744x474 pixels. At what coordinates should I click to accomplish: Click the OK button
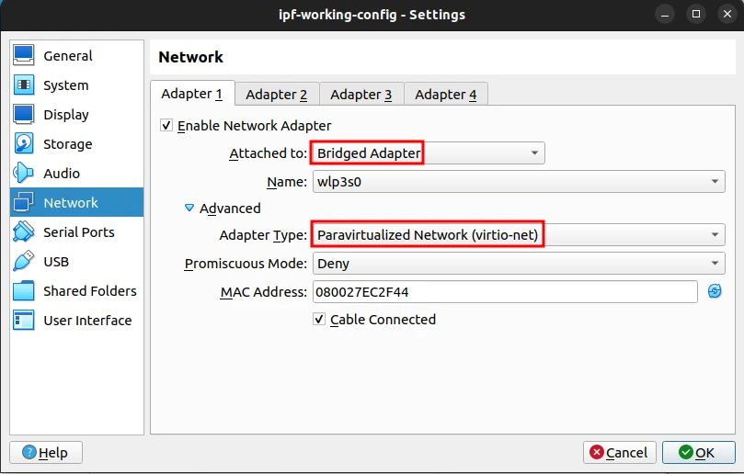point(698,452)
